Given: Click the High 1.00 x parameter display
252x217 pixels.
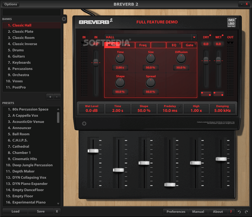Looking at the screenshot, I should tap(196, 109).
